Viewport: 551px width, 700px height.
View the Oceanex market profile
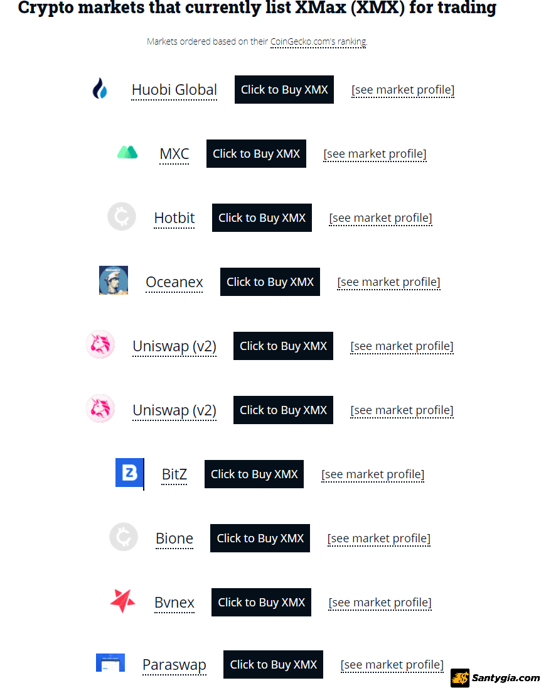click(x=388, y=282)
